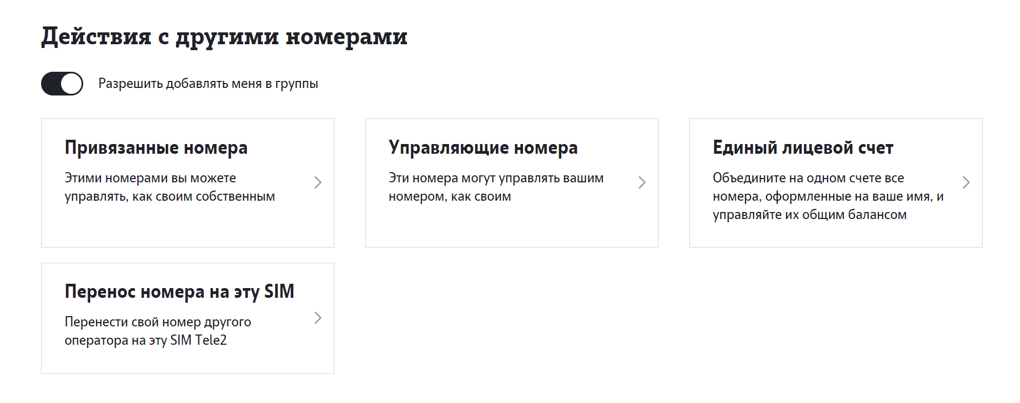Click the white knob of the groups toggle

pos(71,84)
